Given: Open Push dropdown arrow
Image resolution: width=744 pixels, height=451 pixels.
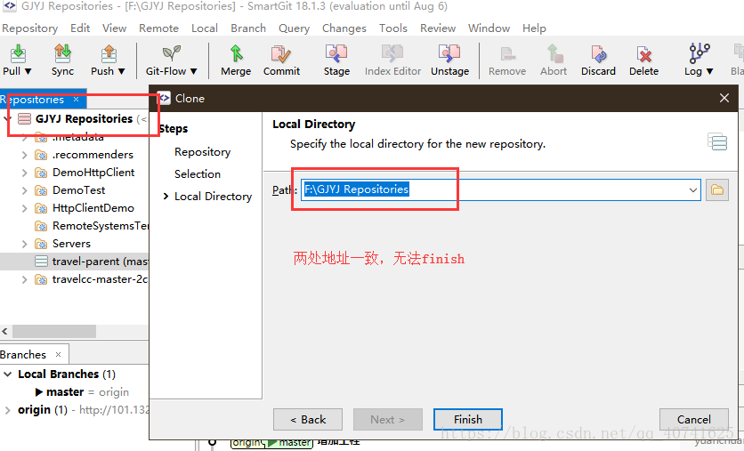Looking at the screenshot, I should click(x=121, y=71).
